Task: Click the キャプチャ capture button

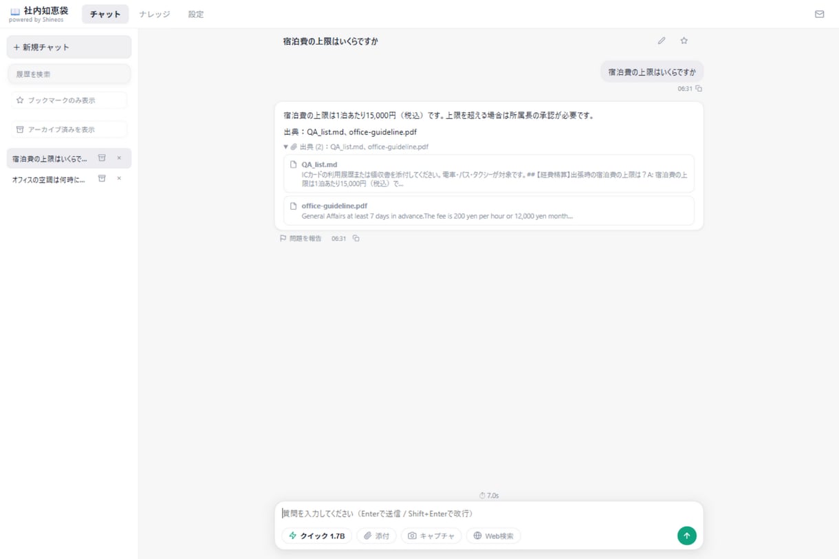Action: [x=431, y=536]
